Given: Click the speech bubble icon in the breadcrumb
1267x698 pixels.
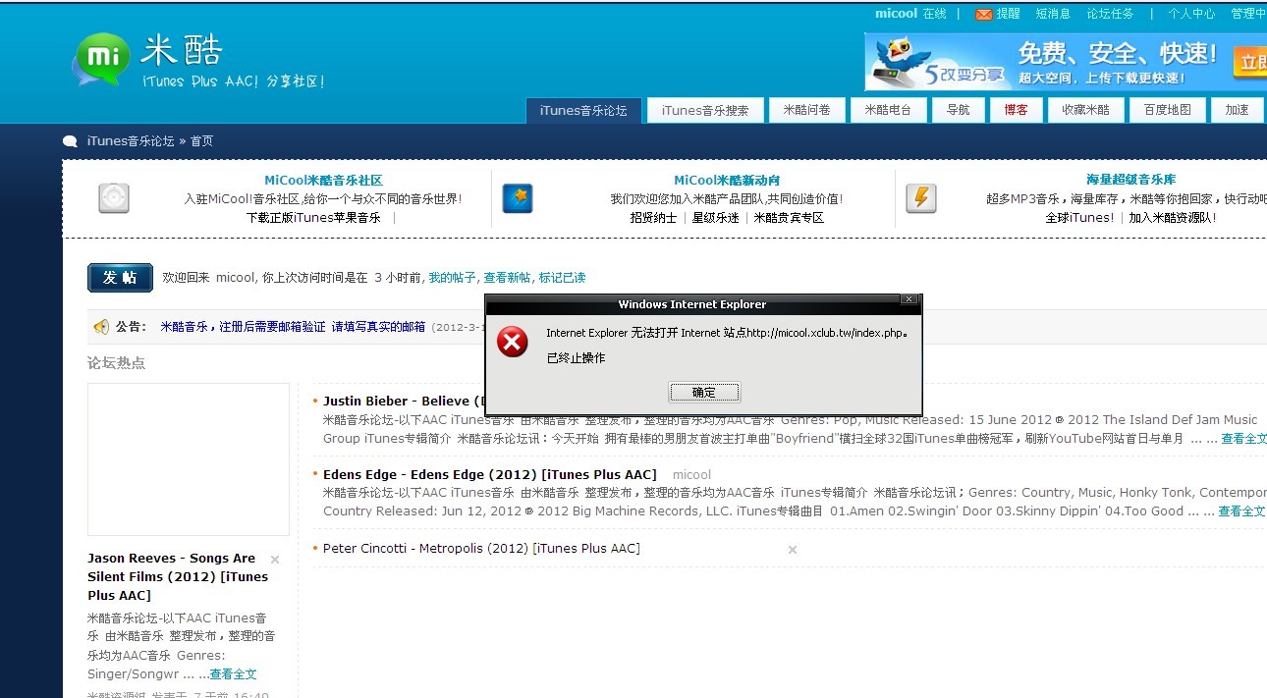Looking at the screenshot, I should [71, 141].
